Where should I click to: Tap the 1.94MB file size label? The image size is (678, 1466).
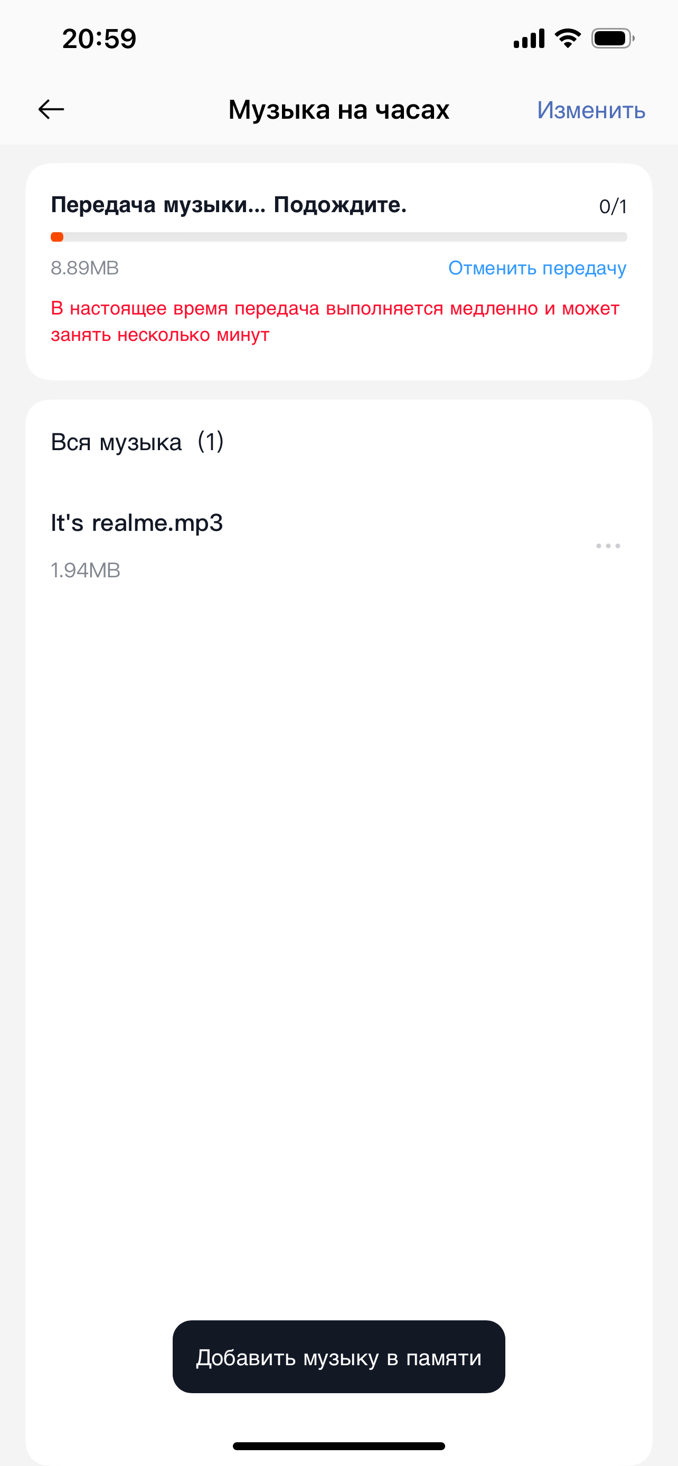[x=86, y=570]
